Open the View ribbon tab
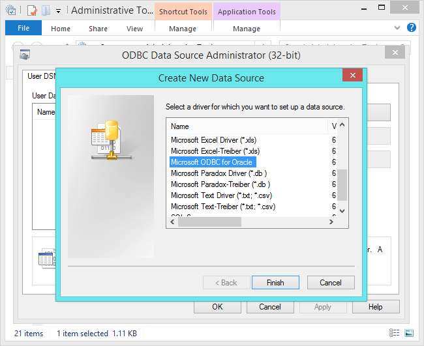 click(134, 29)
